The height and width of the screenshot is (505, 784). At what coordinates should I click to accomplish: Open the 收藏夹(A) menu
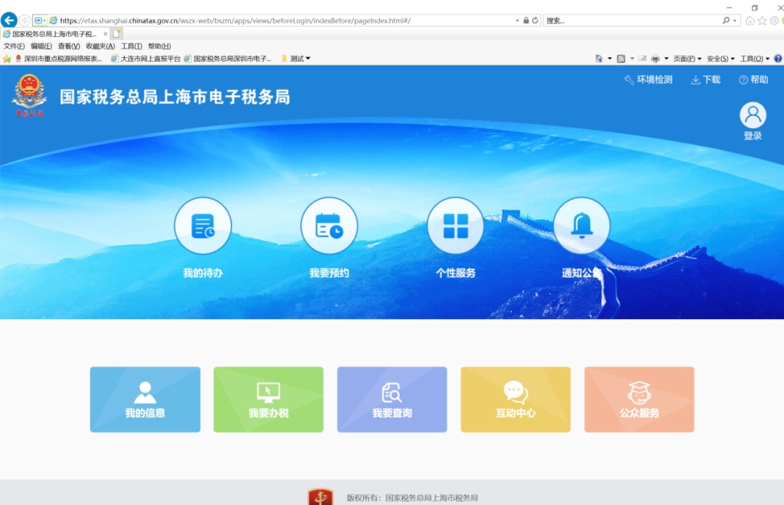[x=100, y=46]
